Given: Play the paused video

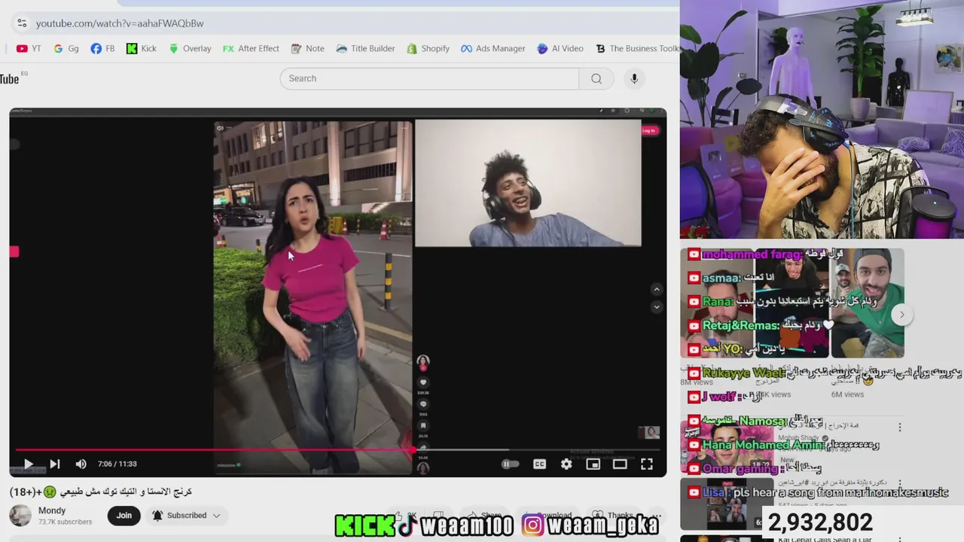Looking at the screenshot, I should [28, 464].
